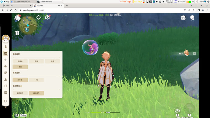Mute the 云·原神 tab audio icon
The height and width of the screenshot is (118, 210).
[x=59, y=5]
